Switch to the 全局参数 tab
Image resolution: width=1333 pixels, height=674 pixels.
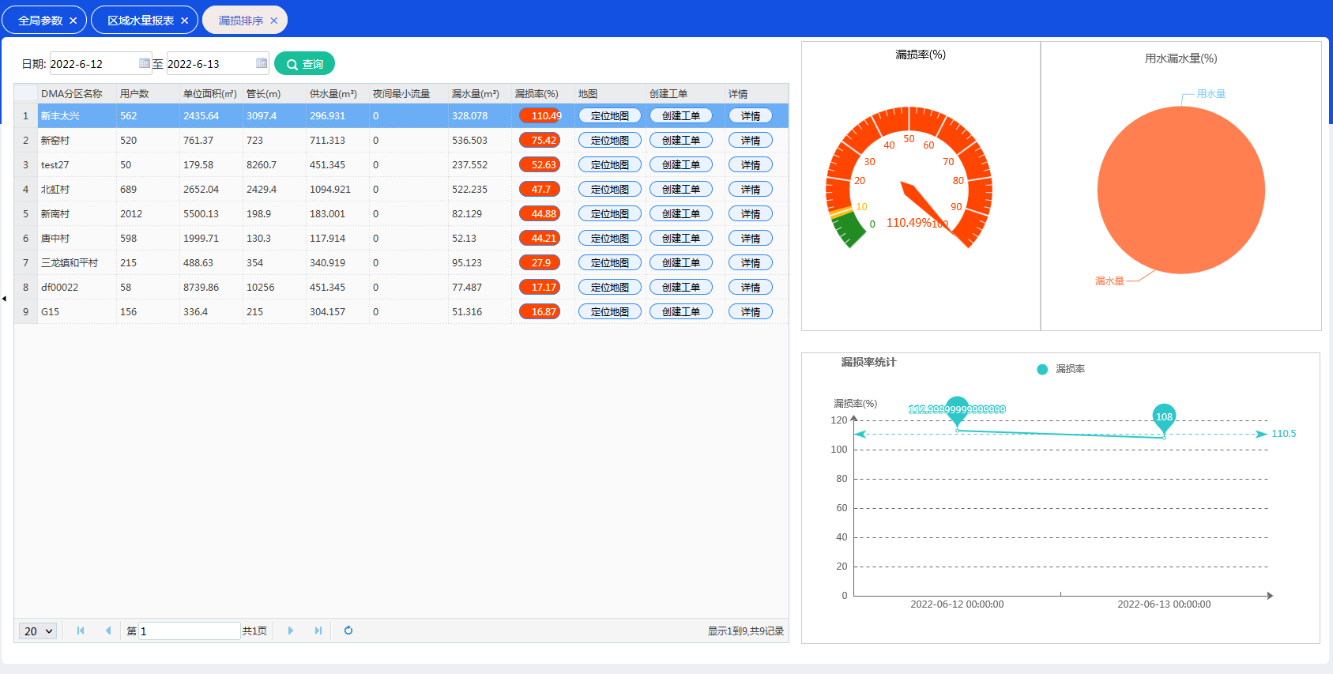[x=40, y=21]
